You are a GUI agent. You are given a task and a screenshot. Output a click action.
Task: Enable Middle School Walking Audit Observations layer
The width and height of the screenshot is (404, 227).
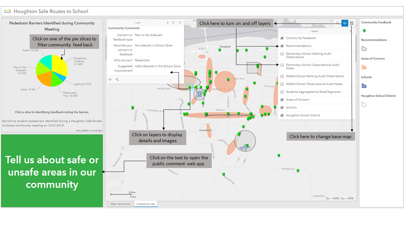click(x=282, y=76)
